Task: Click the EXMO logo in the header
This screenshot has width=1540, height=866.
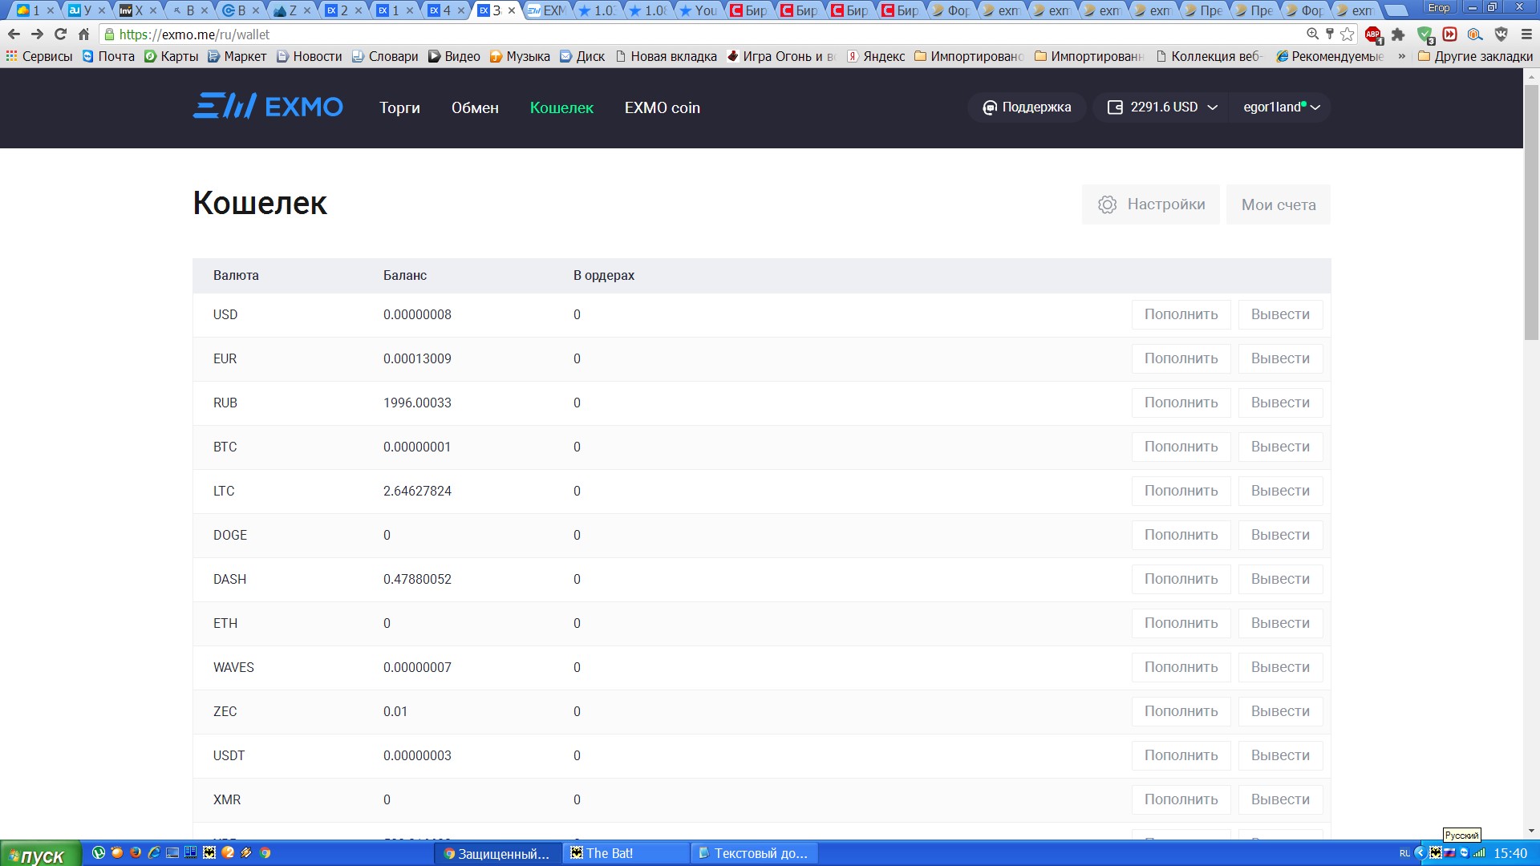Action: (x=268, y=107)
